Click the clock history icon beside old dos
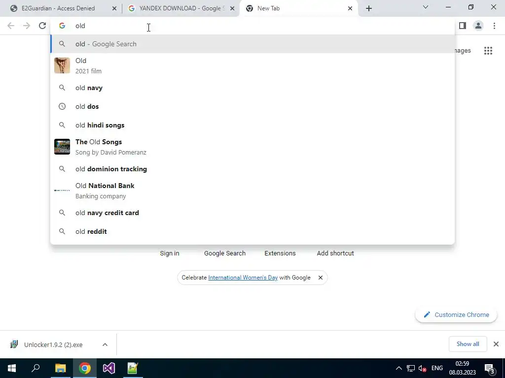The height and width of the screenshot is (378, 505). 62,106
